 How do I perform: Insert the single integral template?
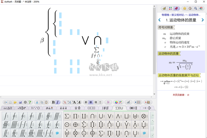click(x=6, y=116)
